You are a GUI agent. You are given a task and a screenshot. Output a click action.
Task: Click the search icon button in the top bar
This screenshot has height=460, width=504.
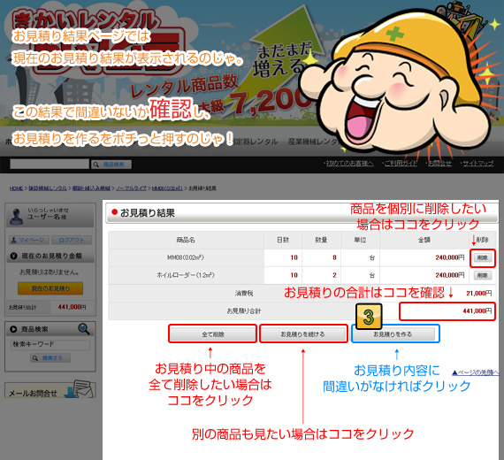(111, 165)
